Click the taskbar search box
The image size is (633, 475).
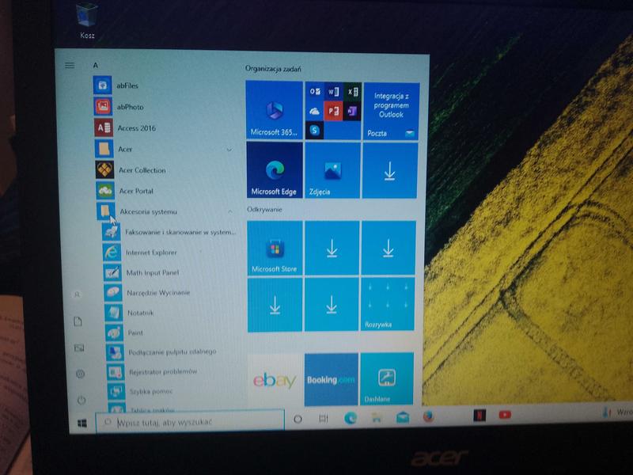click(x=190, y=422)
